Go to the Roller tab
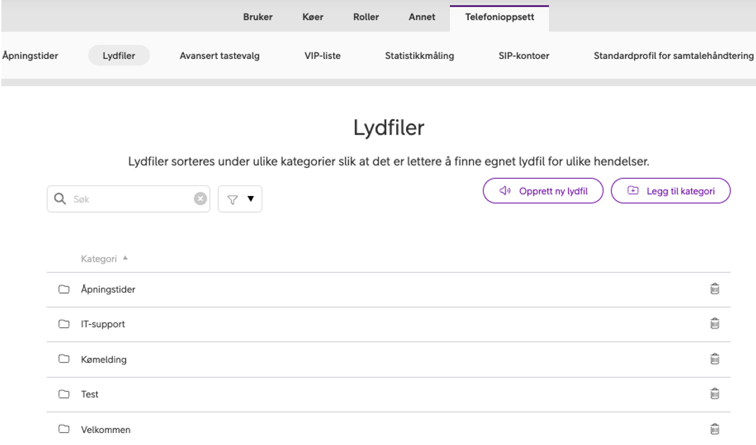The image size is (756, 445). point(366,17)
